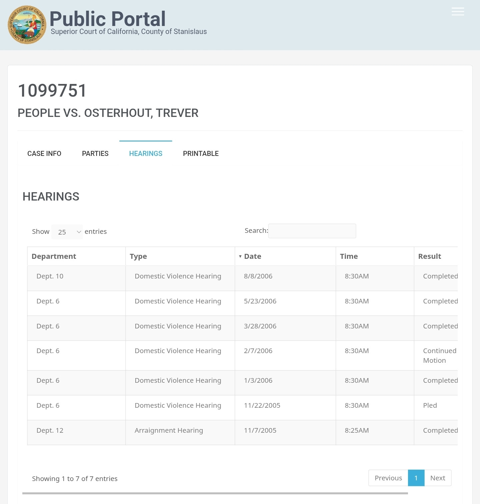The width and height of the screenshot is (480, 504).
Task: Select the Dept. 10 cell
Action: click(76, 278)
